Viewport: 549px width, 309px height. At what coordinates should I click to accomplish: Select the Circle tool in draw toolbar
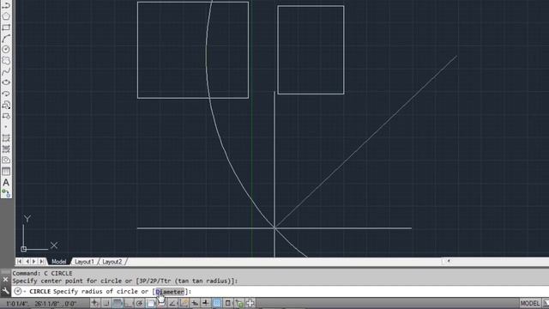pyautogui.click(x=6, y=50)
